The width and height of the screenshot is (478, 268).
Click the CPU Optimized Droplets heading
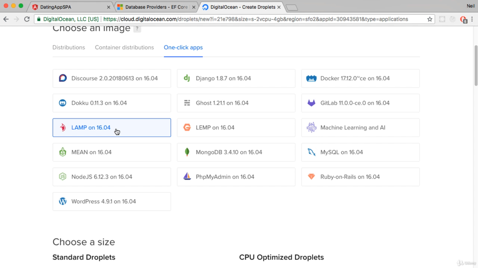pyautogui.click(x=282, y=257)
